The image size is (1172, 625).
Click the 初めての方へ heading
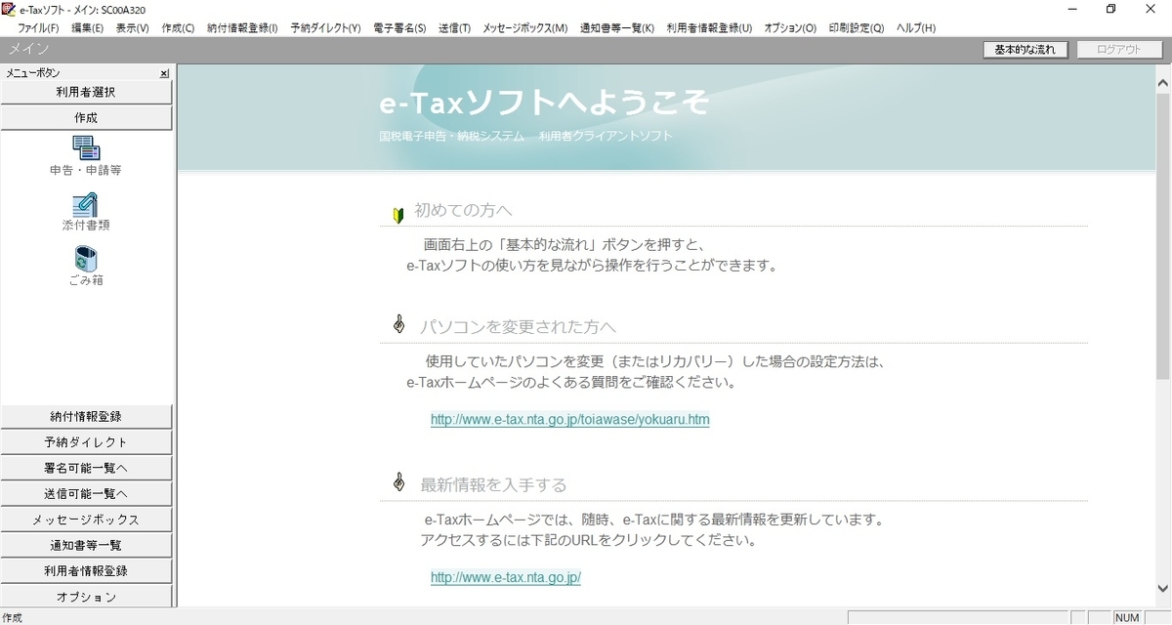coord(463,210)
